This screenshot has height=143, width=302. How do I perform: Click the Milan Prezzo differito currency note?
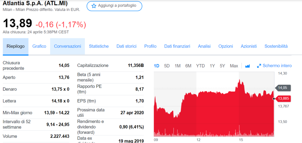pos(41,9)
